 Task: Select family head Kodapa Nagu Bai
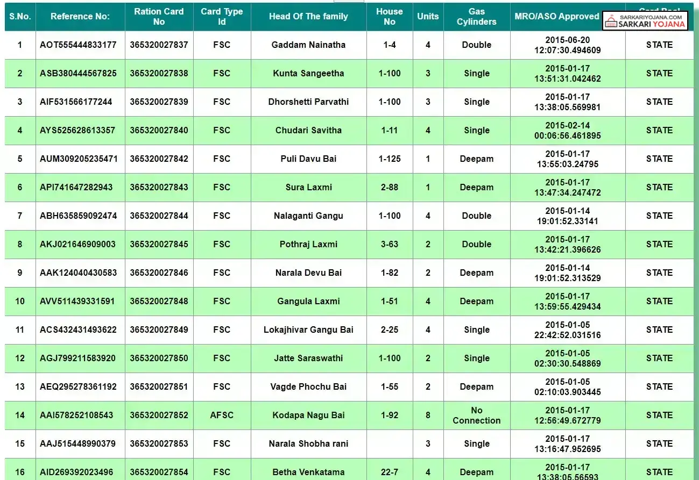tap(308, 415)
